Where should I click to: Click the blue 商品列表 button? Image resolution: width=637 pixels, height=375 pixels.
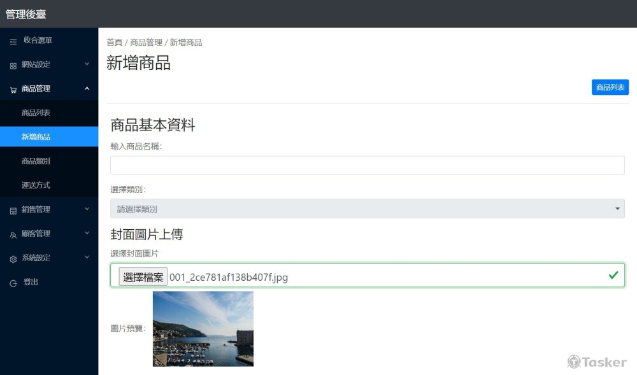[x=610, y=87]
